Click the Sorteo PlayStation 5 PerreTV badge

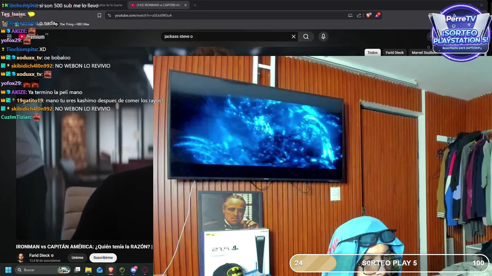point(460,33)
